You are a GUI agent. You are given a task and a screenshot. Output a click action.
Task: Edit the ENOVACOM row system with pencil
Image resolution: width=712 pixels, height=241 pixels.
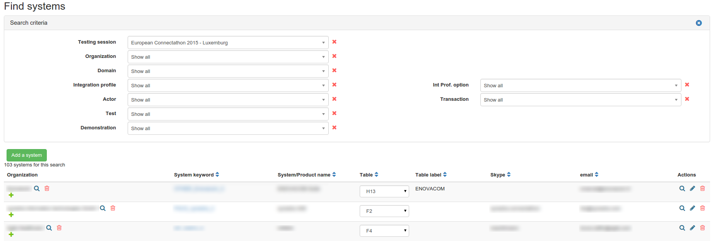click(692, 188)
